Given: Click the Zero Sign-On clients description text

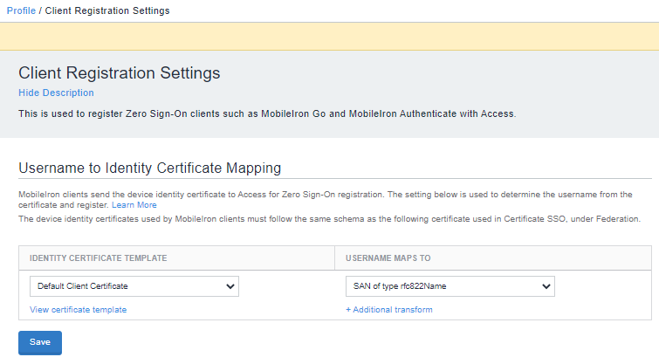Looking at the screenshot, I should coord(267,113).
